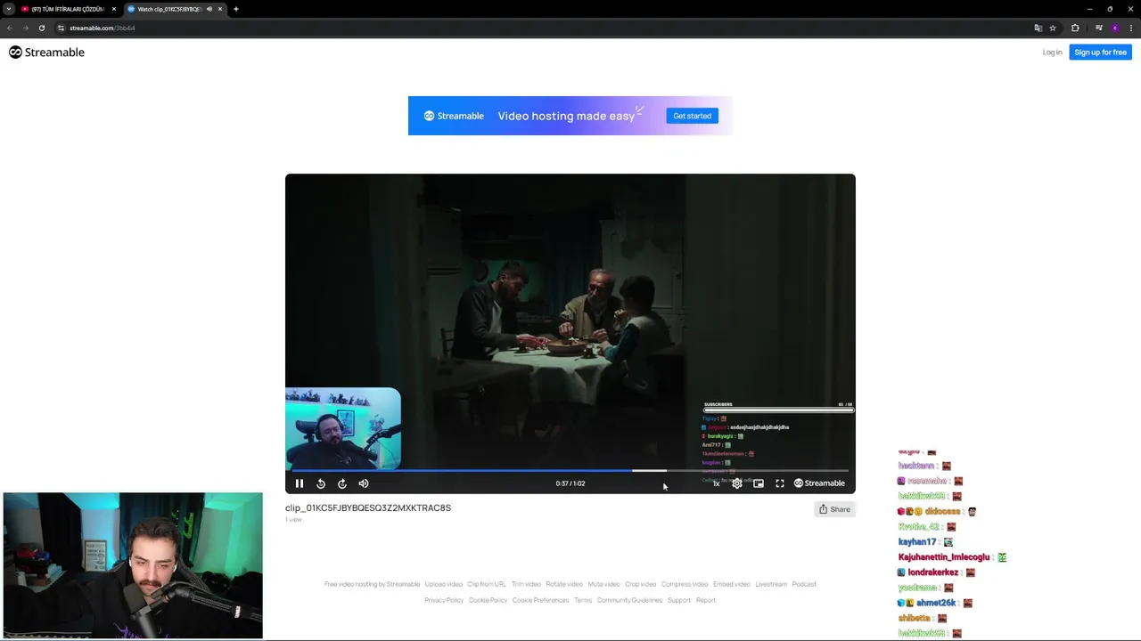This screenshot has width=1141, height=641.
Task: Open the video player settings gear
Action: pos(737,483)
